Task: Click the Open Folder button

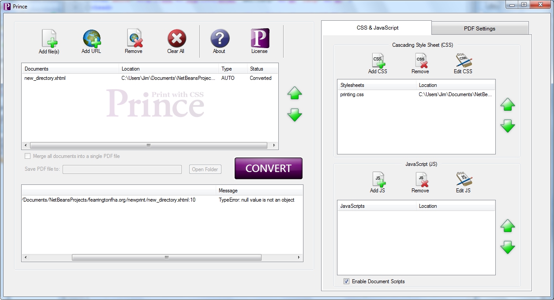Action: click(x=205, y=169)
